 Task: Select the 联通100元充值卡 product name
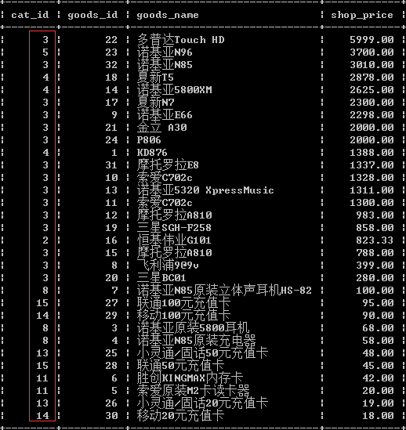coord(183,303)
